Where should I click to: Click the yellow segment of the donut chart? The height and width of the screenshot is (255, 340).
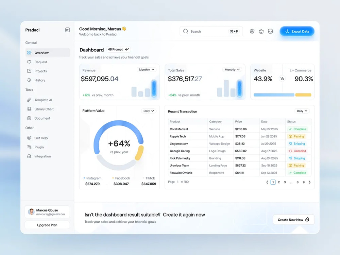139,153
